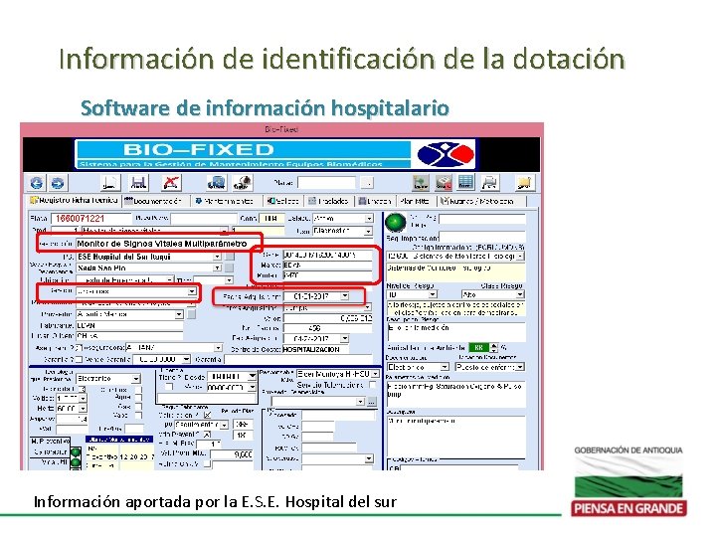
Task: Open the Imagen tab
Action: click(x=375, y=201)
